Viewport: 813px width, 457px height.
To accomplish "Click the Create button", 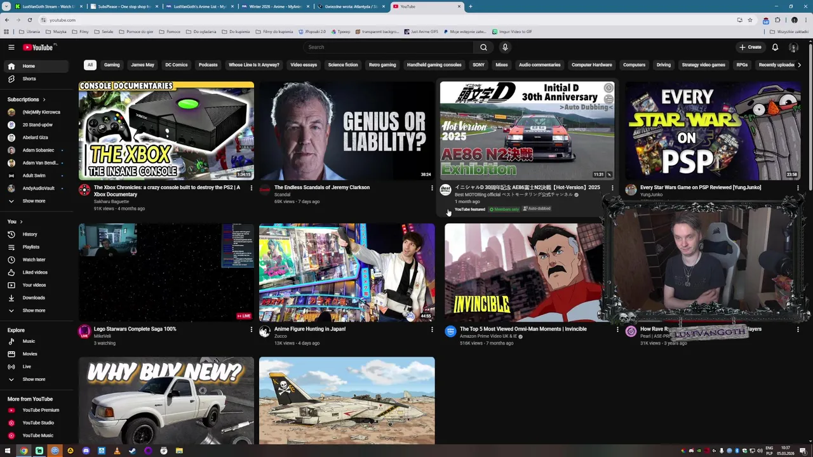I will point(750,47).
